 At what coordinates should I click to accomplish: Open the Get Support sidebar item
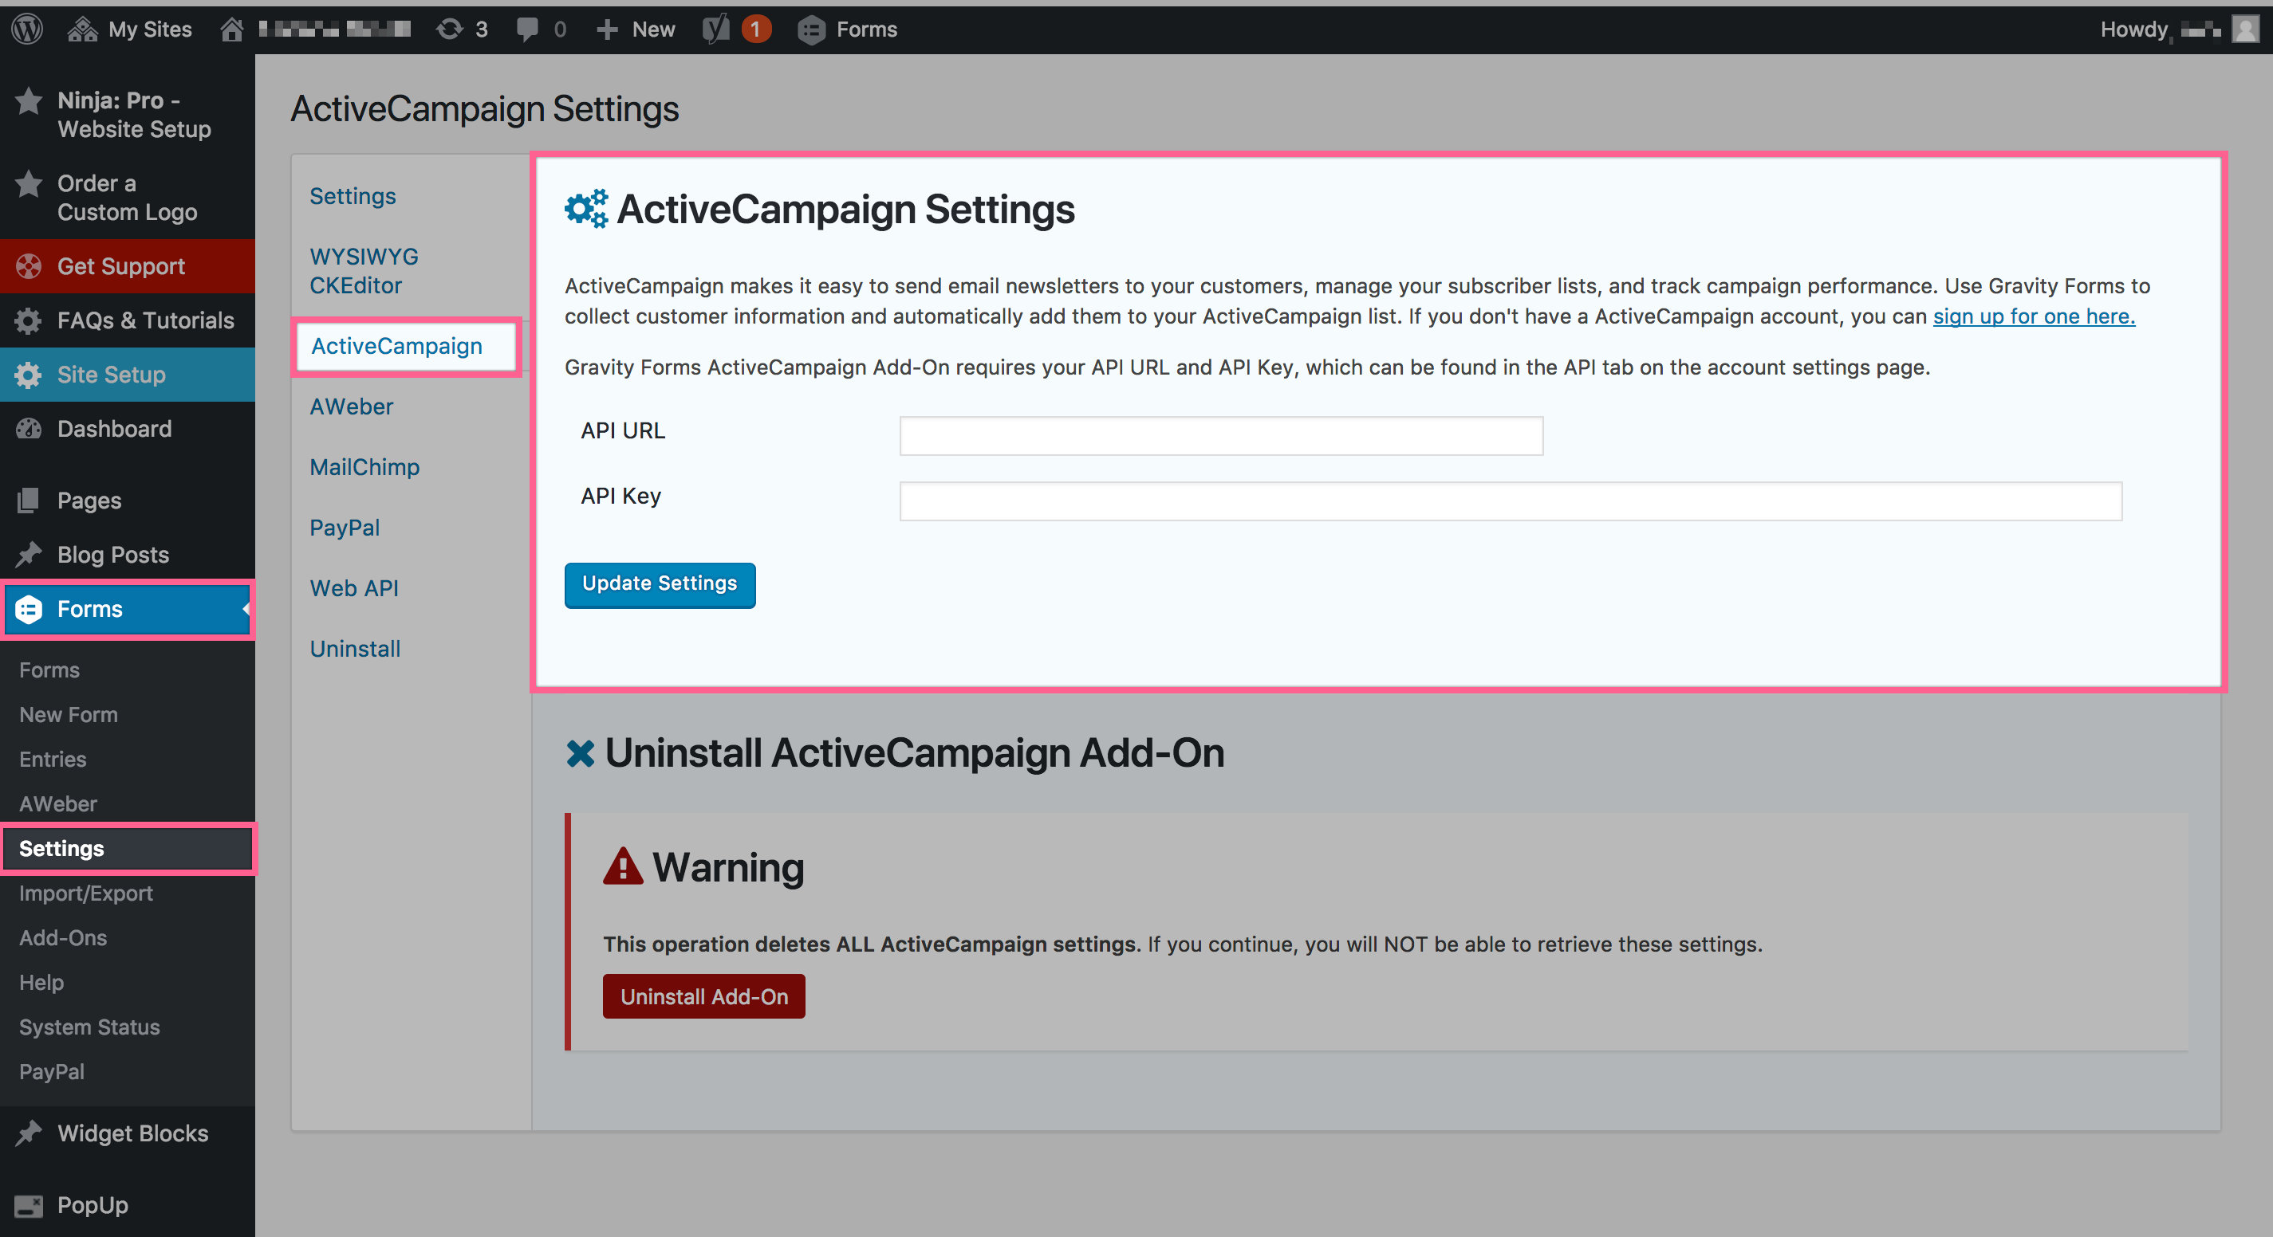(x=121, y=266)
